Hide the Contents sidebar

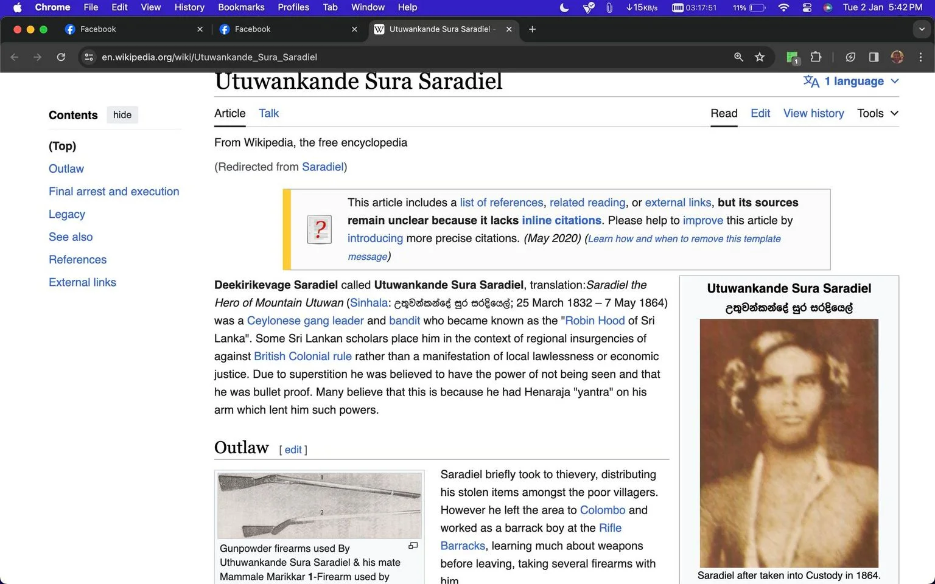[122, 115]
